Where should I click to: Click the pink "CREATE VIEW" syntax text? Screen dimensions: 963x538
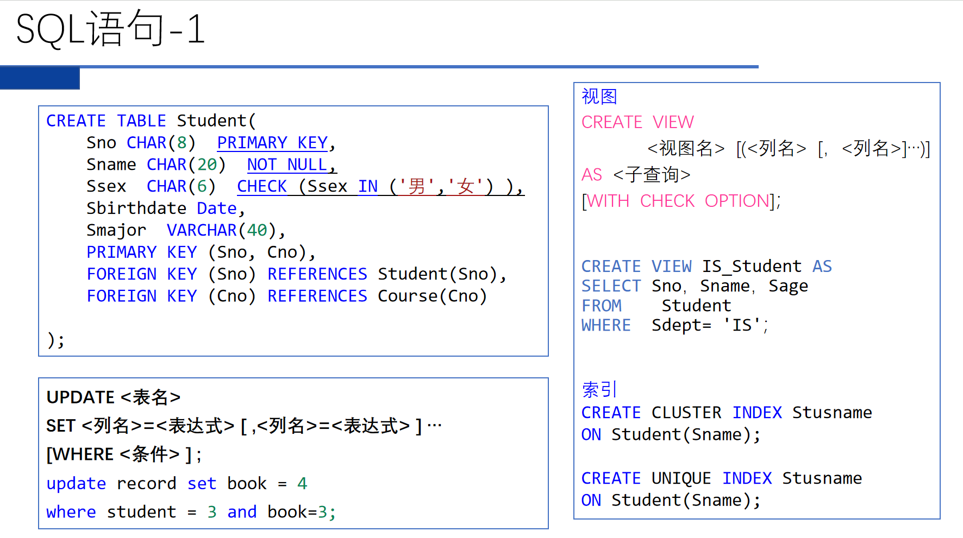(x=637, y=122)
